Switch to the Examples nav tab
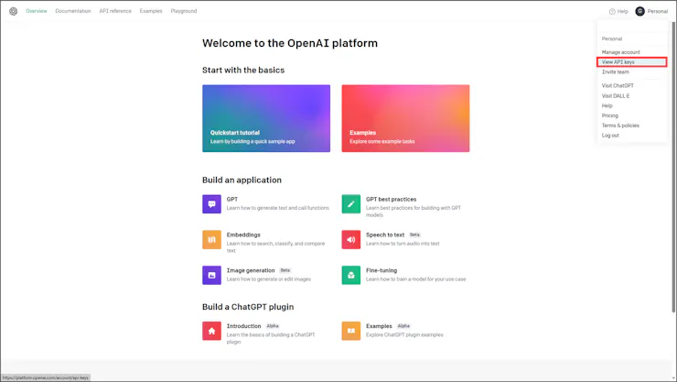Image resolution: width=677 pixels, height=382 pixels. [151, 11]
